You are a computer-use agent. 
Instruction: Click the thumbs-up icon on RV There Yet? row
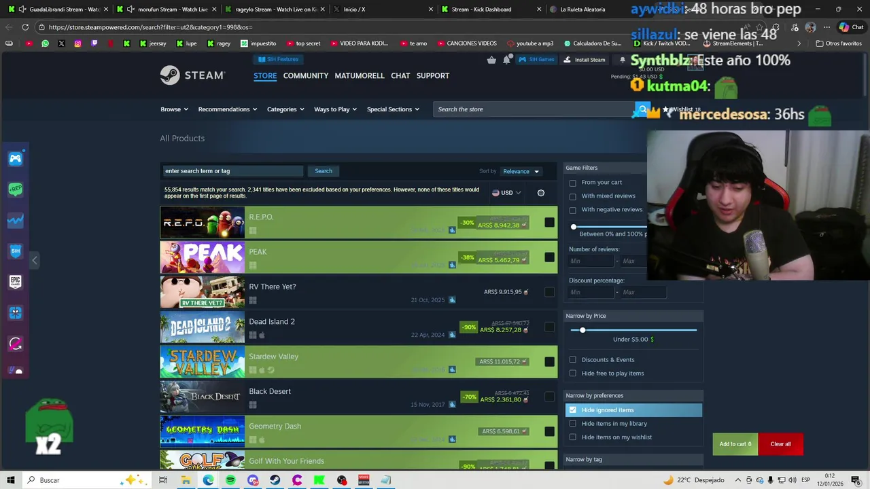(x=452, y=300)
